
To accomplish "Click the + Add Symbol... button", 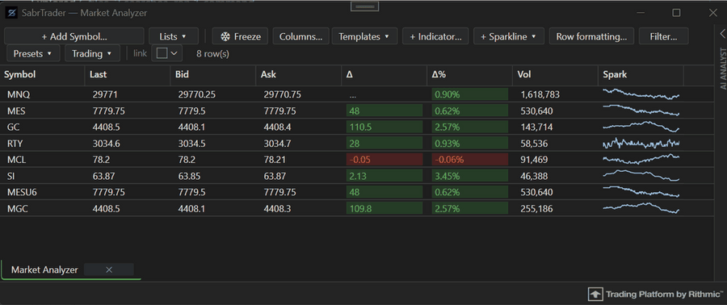I will (74, 36).
